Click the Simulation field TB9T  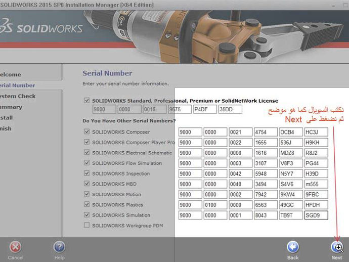(x=291, y=215)
